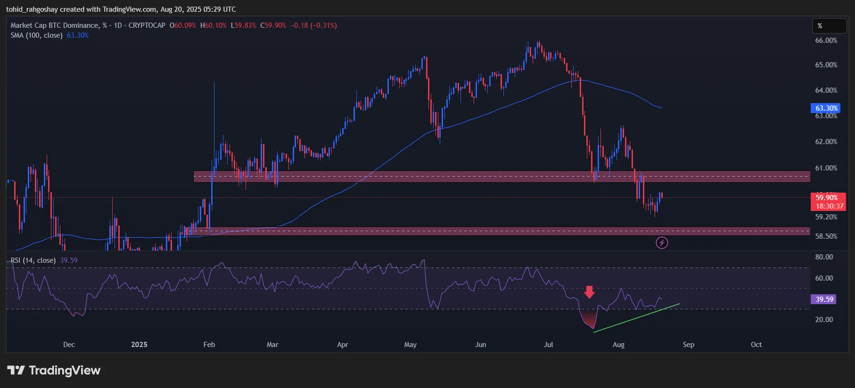
Task: Open the % scale unit box
Action: point(829,26)
